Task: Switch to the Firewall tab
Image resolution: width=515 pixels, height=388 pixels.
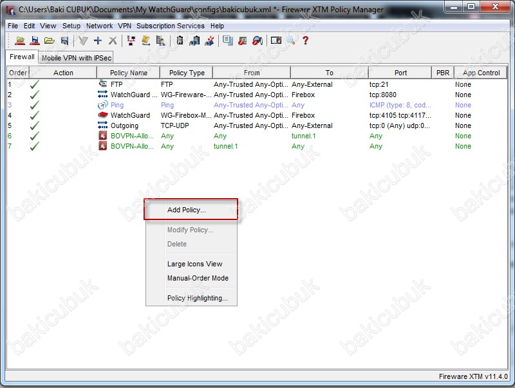Action: 22,57
